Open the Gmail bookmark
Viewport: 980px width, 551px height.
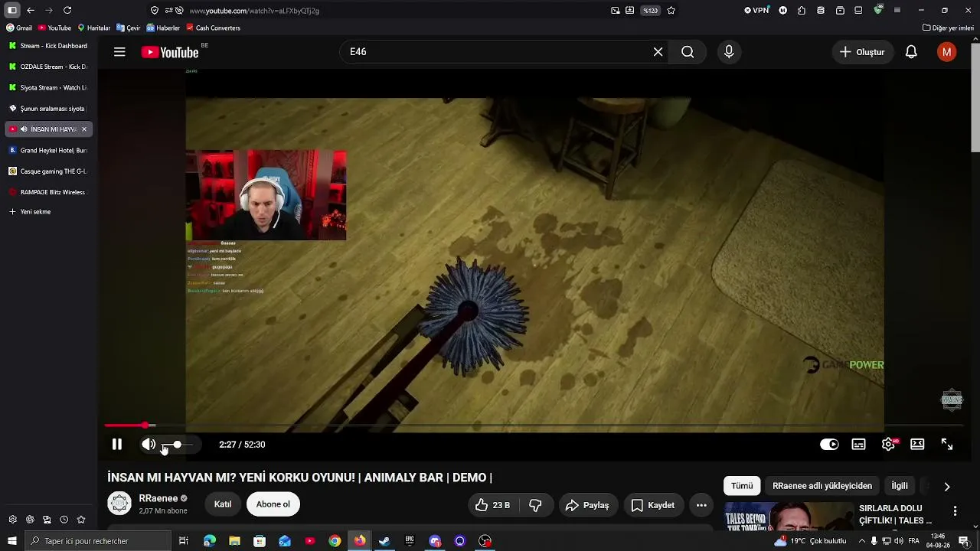pyautogui.click(x=19, y=28)
